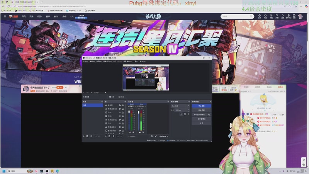Add a new source with plus in Sources panel
Image resolution: width=309 pixels, height=174 pixels.
[106, 136]
